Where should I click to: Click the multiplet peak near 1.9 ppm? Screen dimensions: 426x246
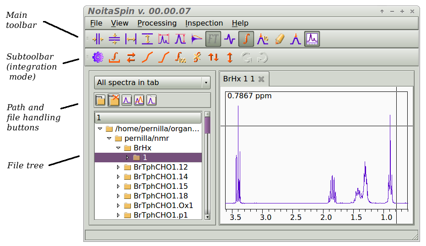[x=332, y=189]
